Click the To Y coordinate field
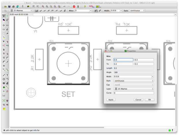This screenshot has width=179, height=135. coord(144,64)
